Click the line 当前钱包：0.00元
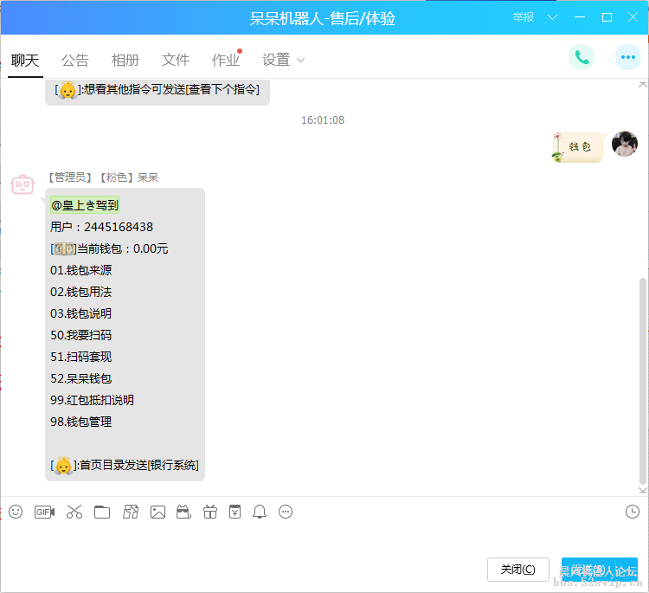 (x=109, y=248)
